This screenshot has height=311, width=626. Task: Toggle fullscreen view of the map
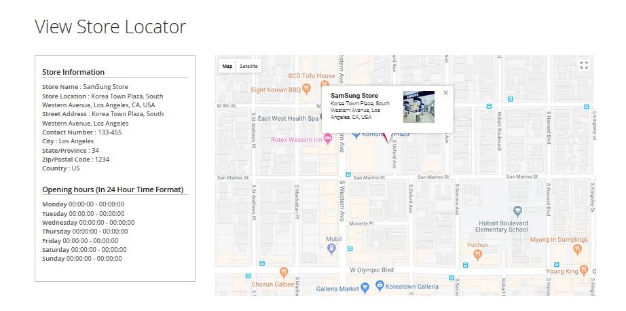(x=583, y=65)
